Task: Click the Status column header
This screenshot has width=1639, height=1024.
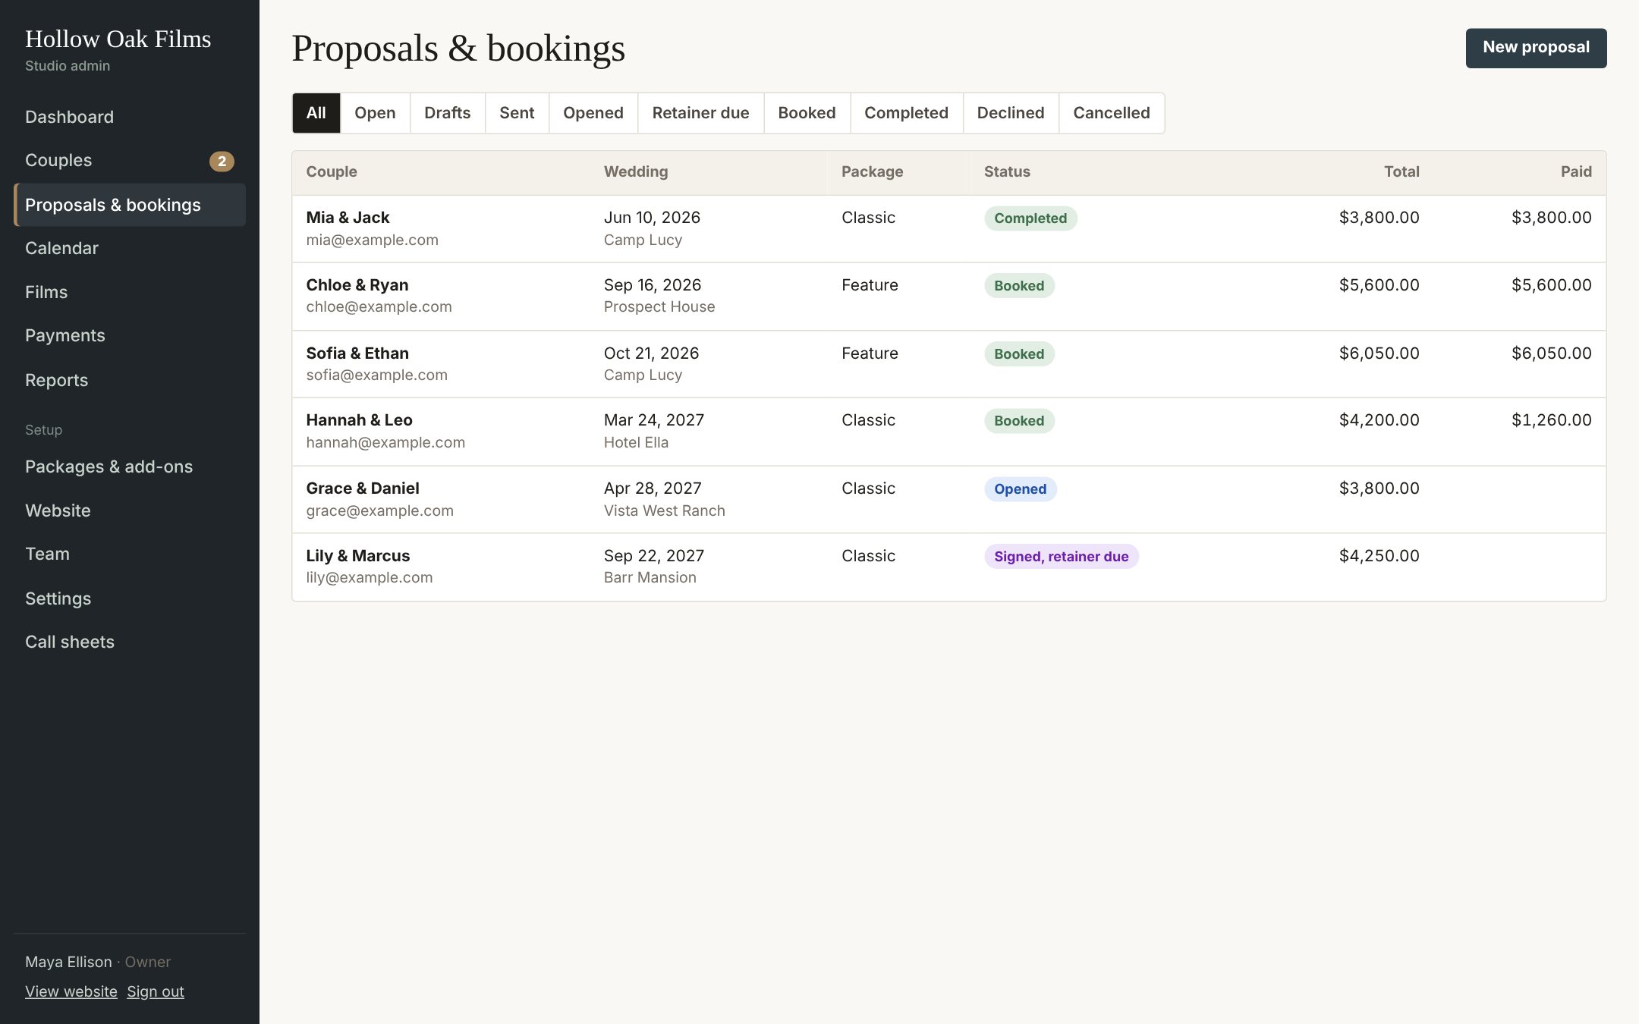Action: [x=1007, y=172]
